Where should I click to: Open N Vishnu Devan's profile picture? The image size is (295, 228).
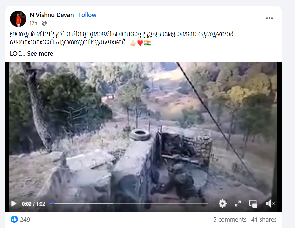18,19
